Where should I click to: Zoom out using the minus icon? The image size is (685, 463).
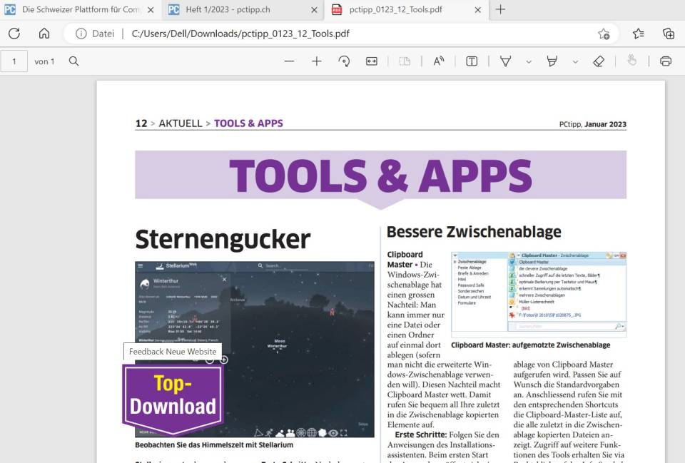pyautogui.click(x=290, y=61)
